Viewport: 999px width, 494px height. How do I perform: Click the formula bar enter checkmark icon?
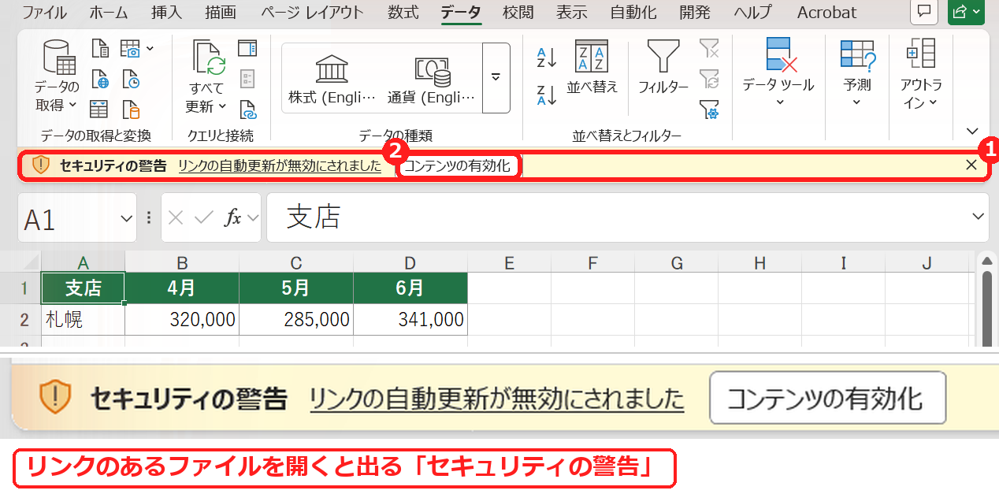click(x=204, y=217)
